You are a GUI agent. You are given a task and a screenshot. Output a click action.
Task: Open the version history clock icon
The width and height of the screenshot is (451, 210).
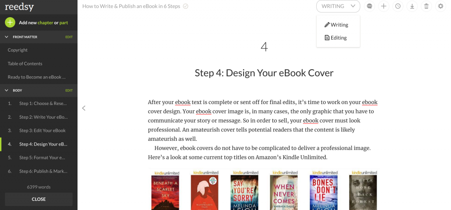coord(398,6)
